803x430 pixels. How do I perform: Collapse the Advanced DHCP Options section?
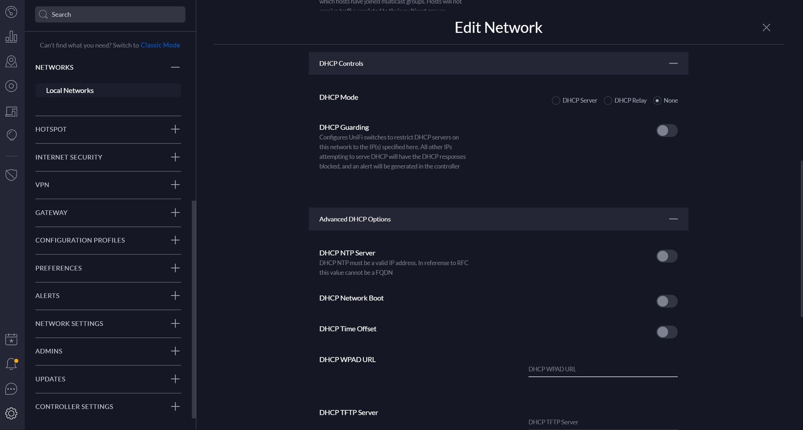point(673,219)
